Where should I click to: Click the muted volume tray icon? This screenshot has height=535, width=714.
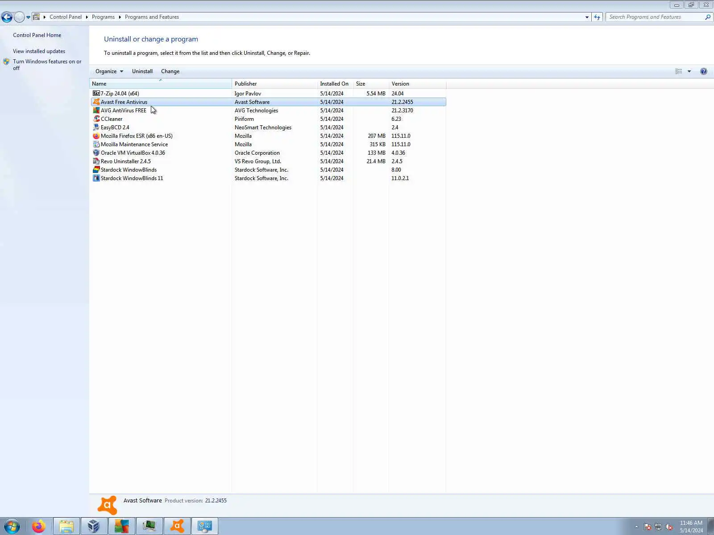click(669, 527)
